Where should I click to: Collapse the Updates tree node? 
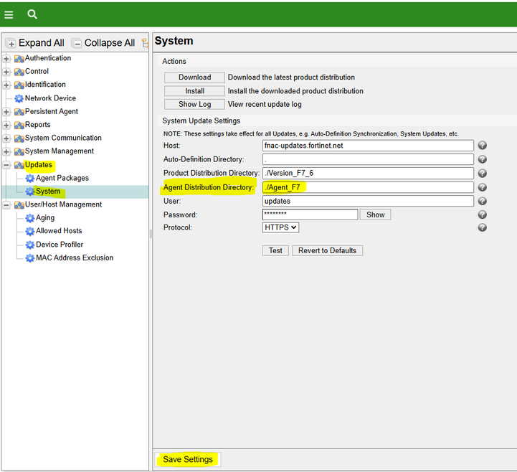coord(6,165)
